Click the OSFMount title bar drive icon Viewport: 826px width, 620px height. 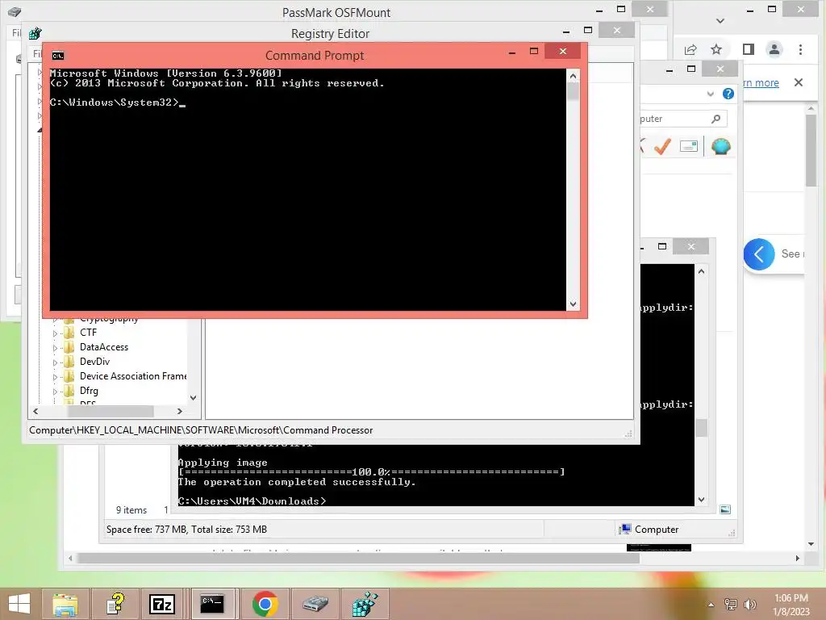click(15, 11)
